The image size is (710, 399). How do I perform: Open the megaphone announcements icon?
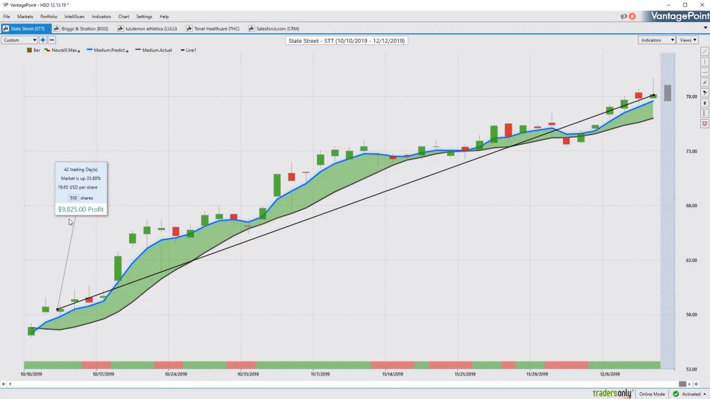pos(623,17)
